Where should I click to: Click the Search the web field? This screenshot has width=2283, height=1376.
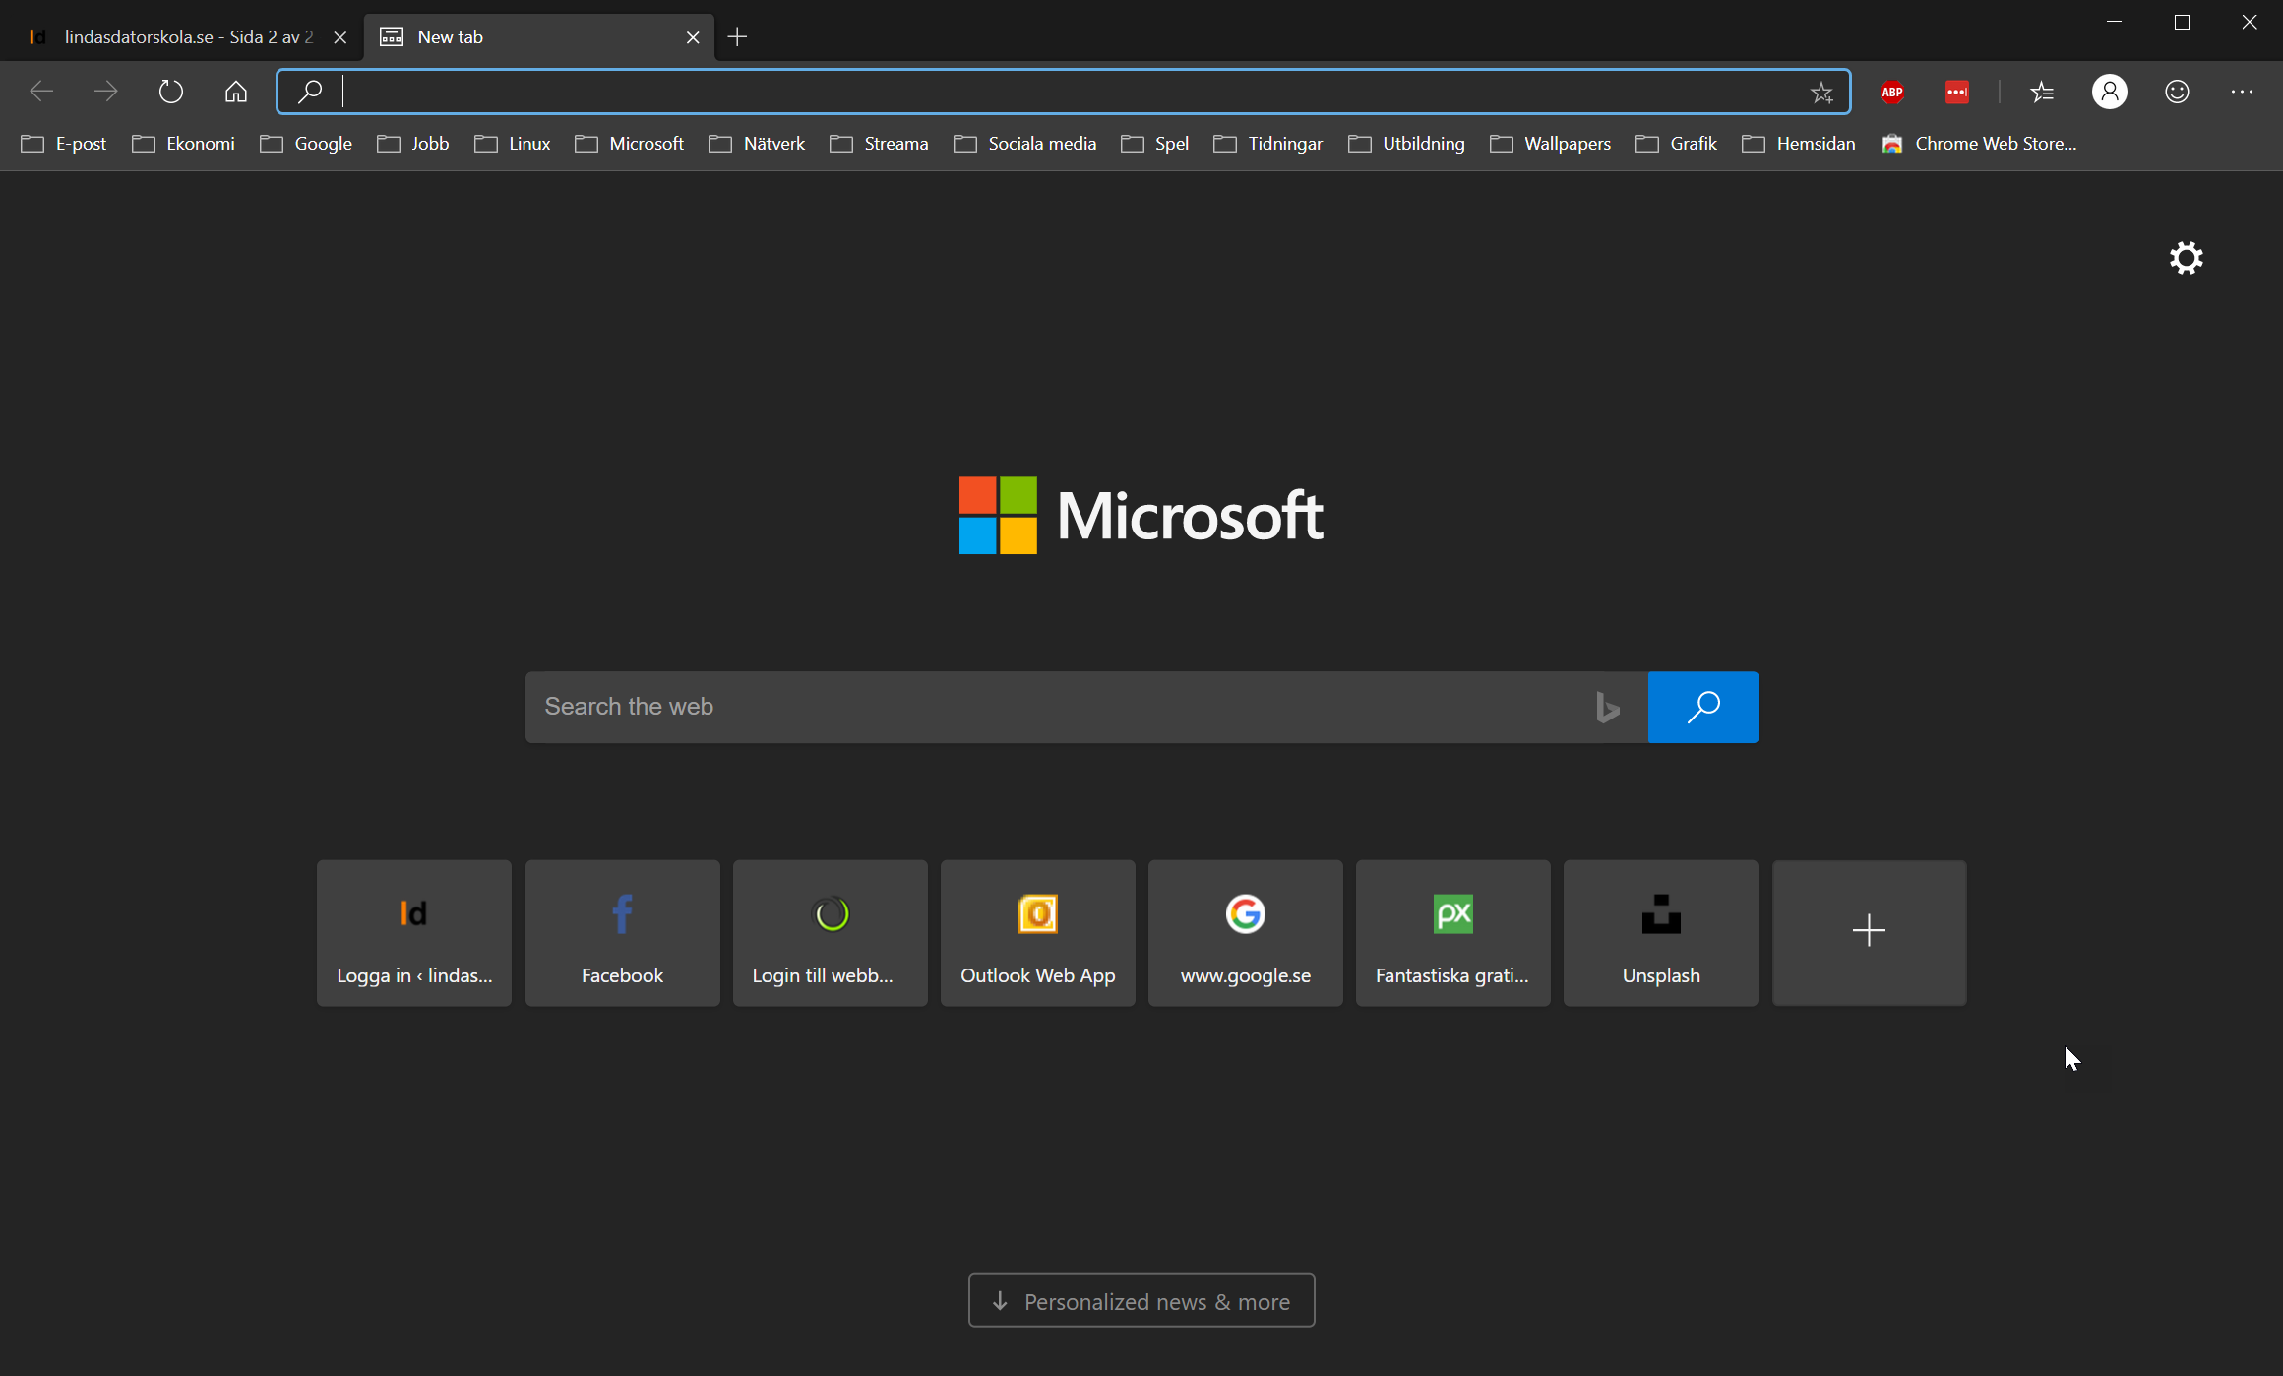(x=1086, y=707)
